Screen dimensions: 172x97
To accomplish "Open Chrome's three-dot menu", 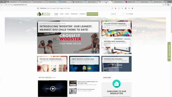I will [170, 5].
